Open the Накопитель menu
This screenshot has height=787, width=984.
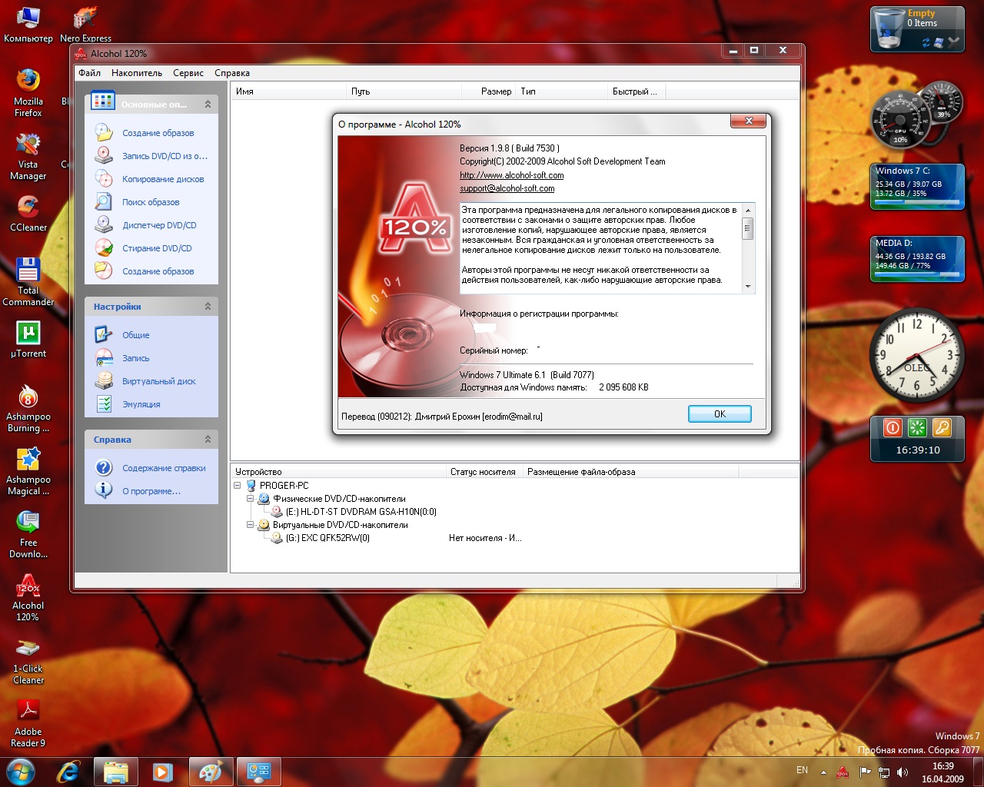[x=137, y=73]
